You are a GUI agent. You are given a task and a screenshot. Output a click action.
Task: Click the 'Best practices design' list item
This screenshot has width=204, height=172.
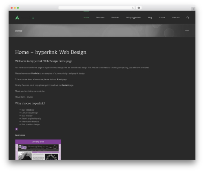pos(31,124)
